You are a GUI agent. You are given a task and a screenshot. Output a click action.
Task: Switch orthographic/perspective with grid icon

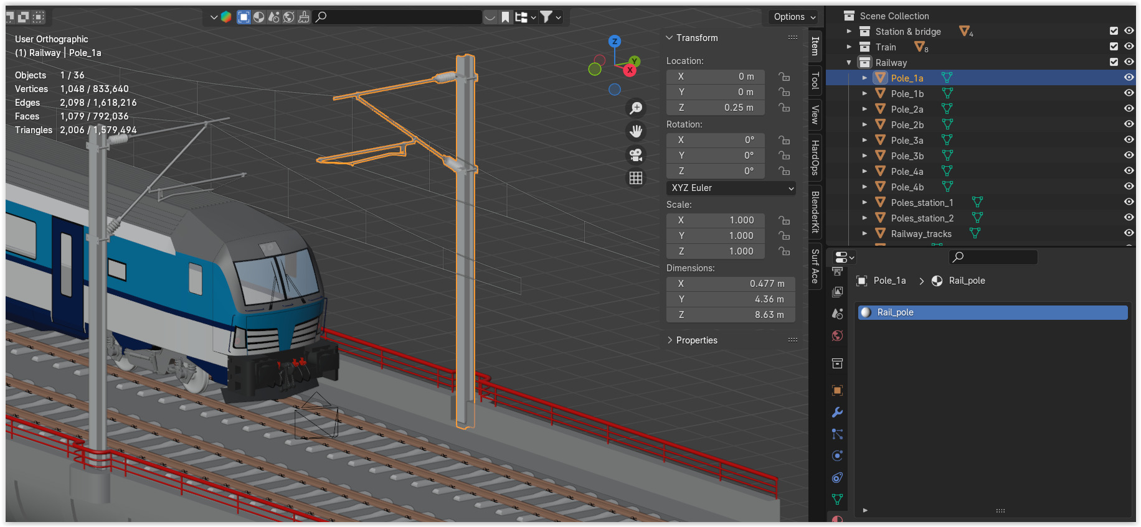point(636,179)
